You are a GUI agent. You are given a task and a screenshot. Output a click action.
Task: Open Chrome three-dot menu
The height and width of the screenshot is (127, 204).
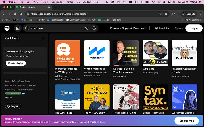pos(200,14)
